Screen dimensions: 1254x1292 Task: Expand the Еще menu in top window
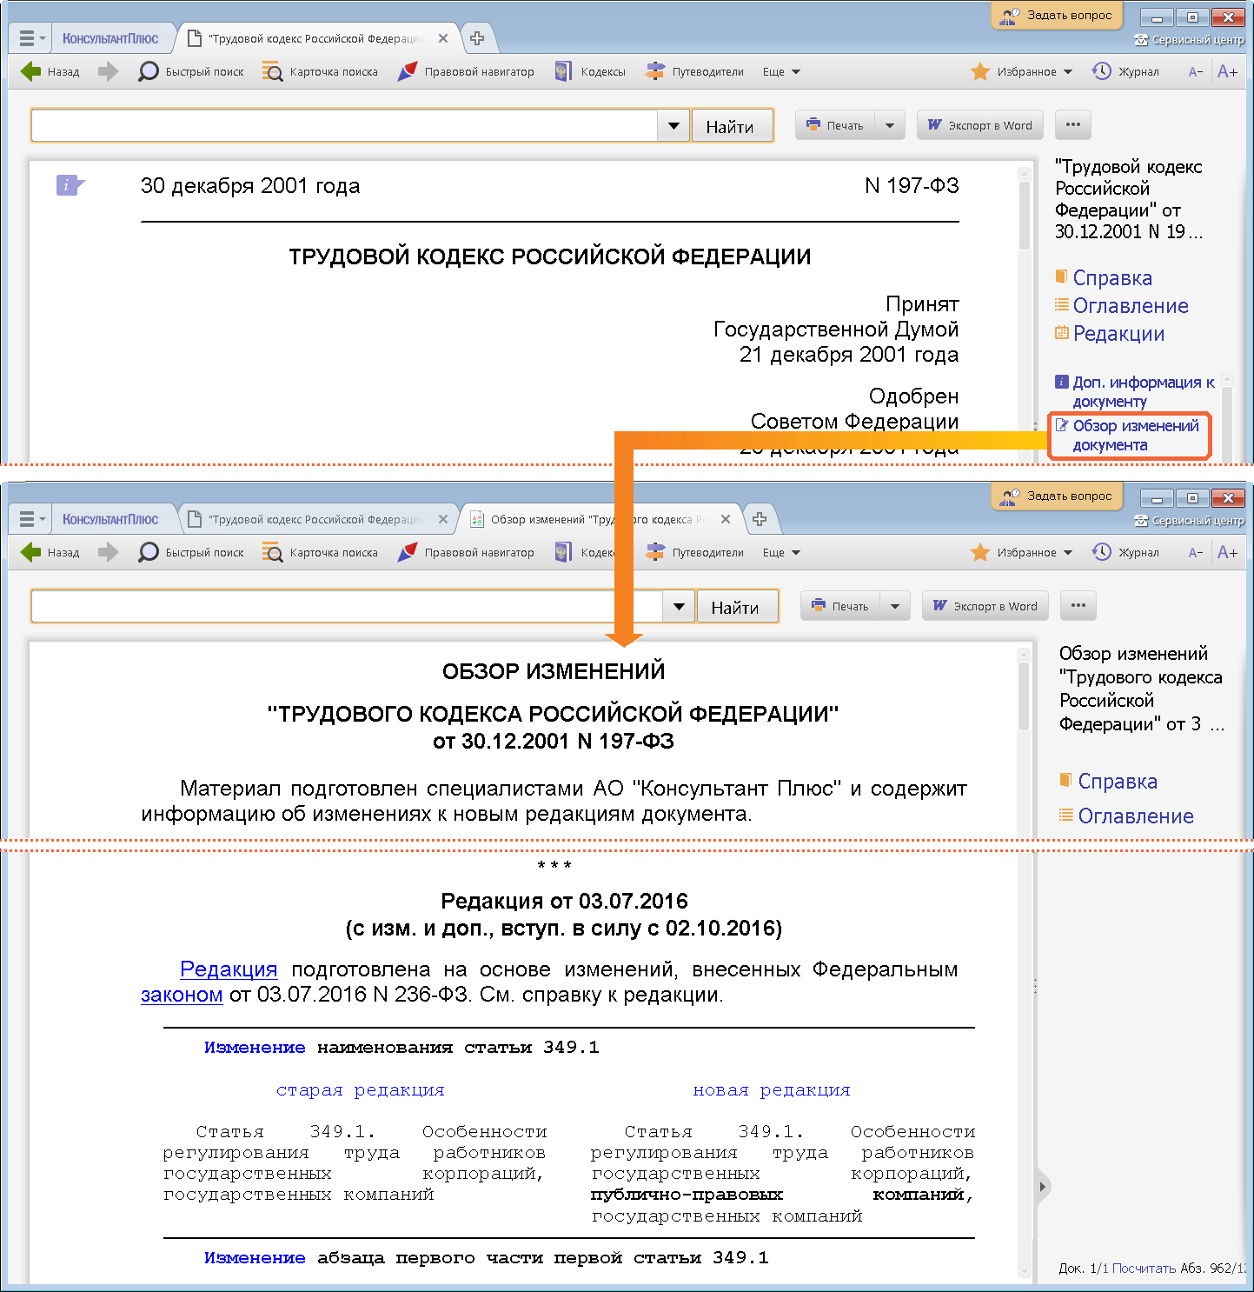point(781,71)
